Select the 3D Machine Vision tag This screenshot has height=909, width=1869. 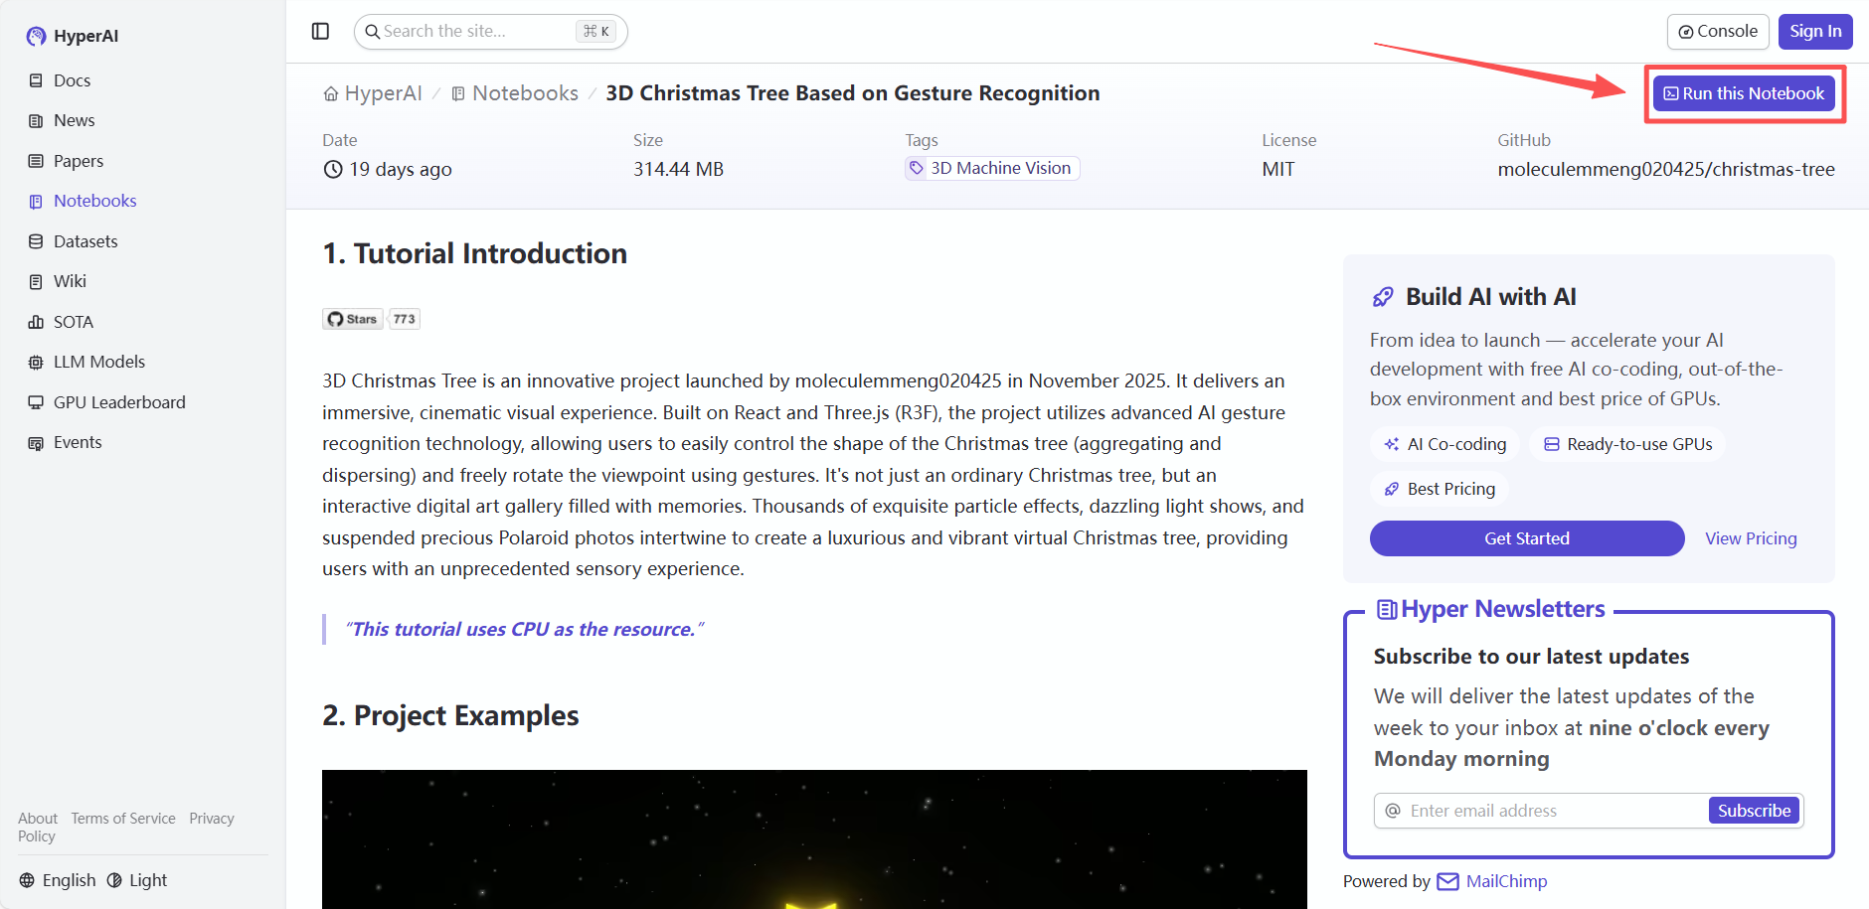tap(991, 169)
